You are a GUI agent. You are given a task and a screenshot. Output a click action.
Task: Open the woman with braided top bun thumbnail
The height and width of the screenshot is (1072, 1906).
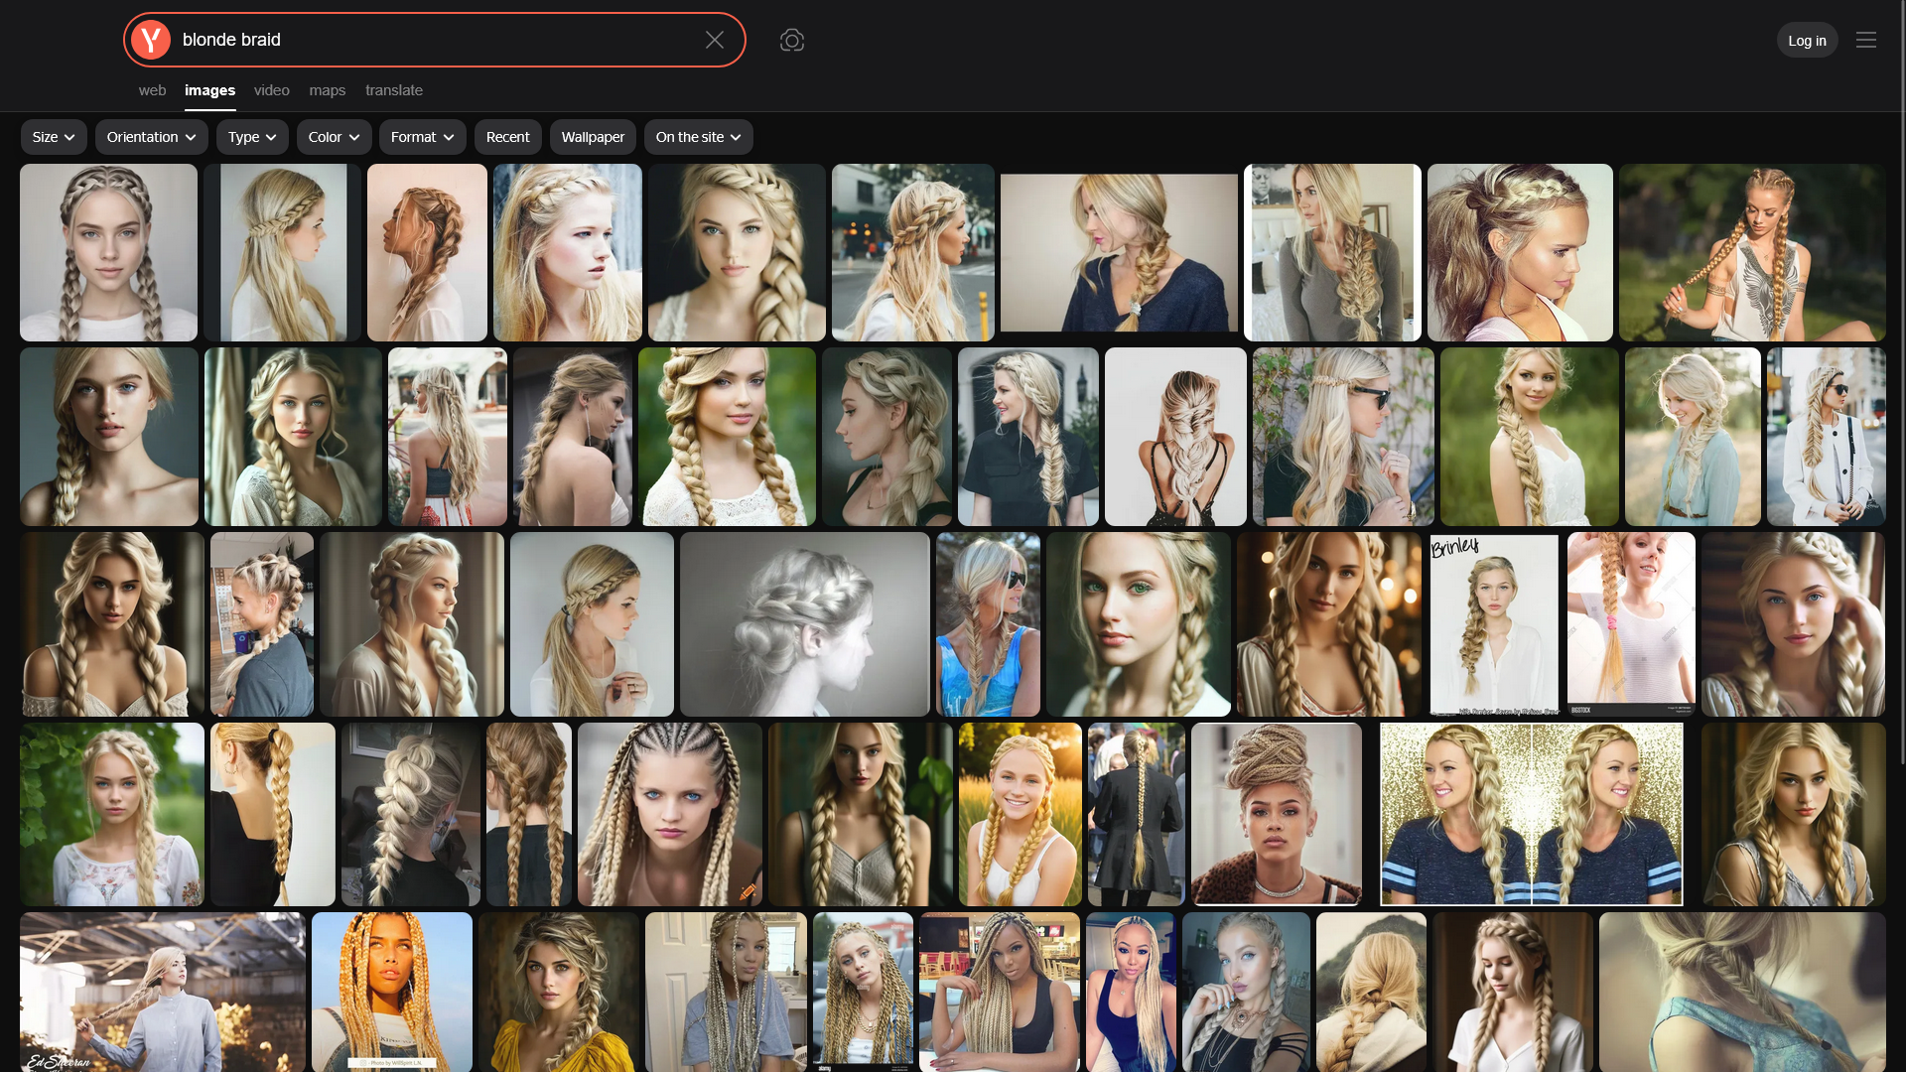pyautogui.click(x=1276, y=814)
